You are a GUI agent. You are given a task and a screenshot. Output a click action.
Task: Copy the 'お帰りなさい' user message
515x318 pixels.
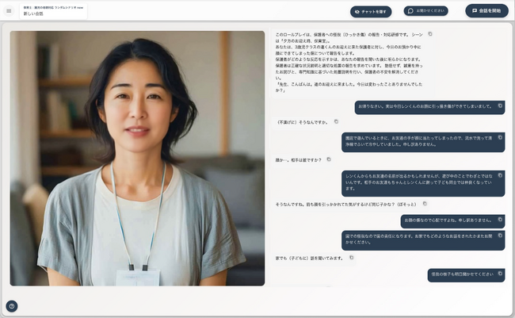pos(500,105)
